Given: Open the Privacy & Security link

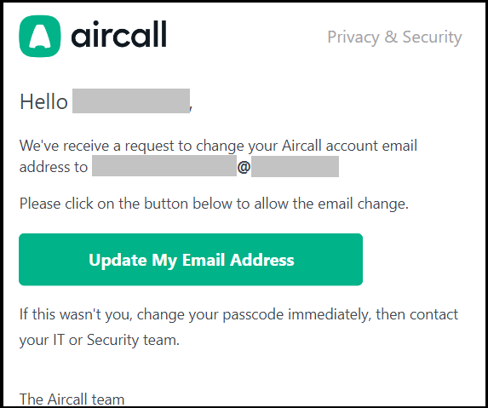Looking at the screenshot, I should pos(394,37).
